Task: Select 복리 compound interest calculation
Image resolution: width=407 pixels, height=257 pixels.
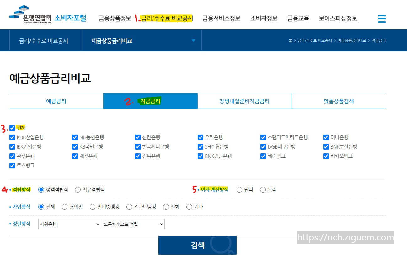Action: click(x=262, y=189)
